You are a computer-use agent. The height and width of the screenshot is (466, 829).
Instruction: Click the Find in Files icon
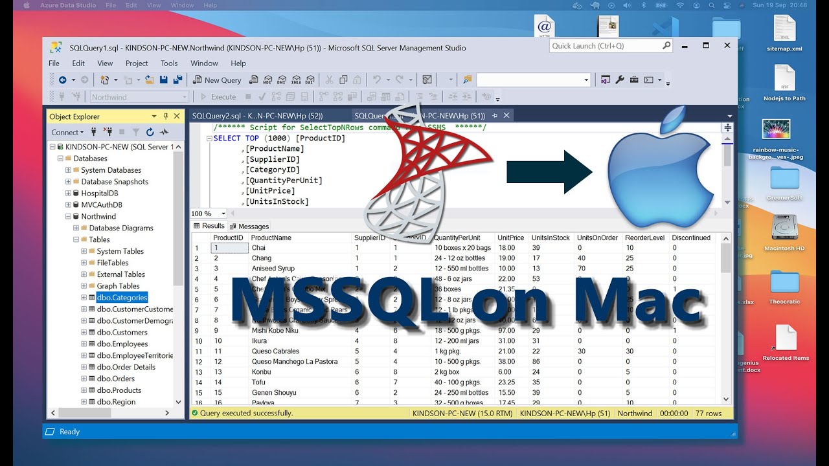coord(468,80)
